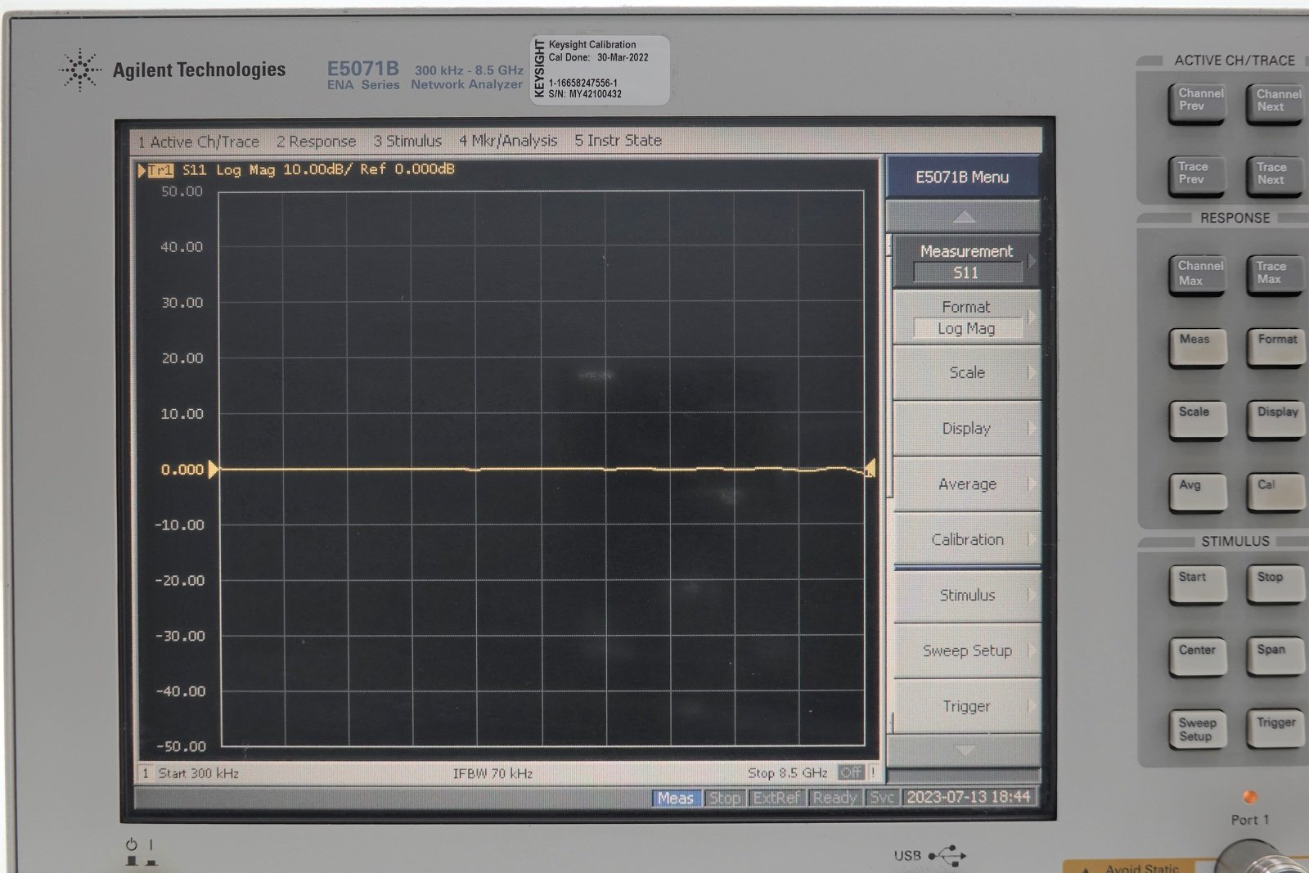Expand the Display softkey submenu
The height and width of the screenshot is (873, 1309).
(x=966, y=428)
